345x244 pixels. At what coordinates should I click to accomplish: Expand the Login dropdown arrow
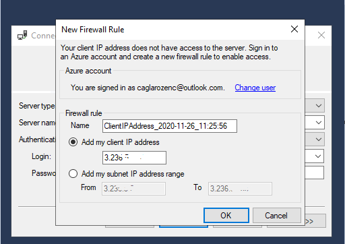pos(318,156)
